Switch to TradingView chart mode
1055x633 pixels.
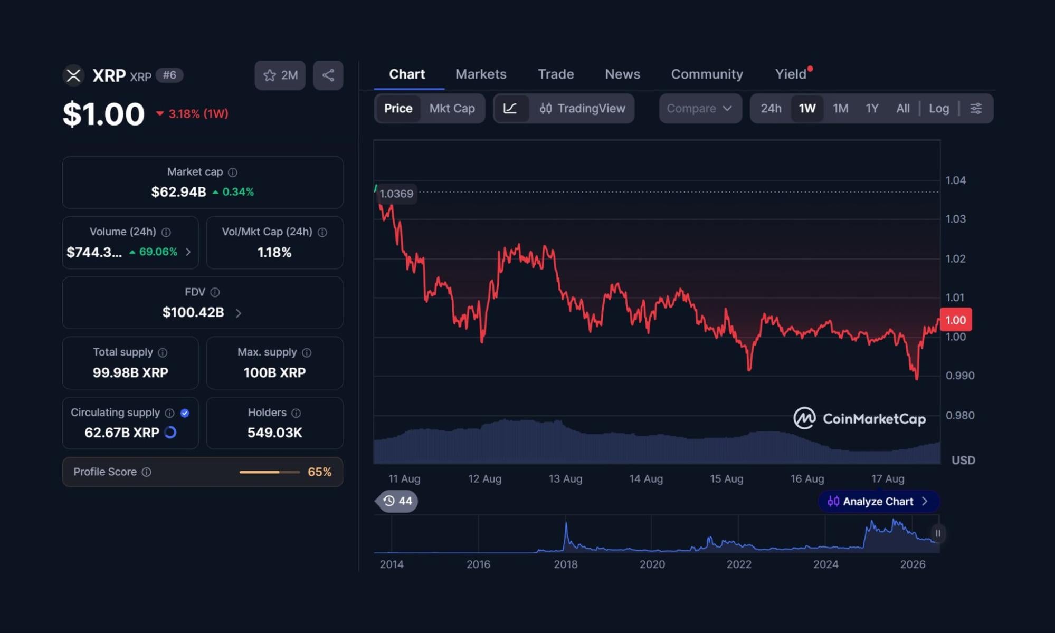(x=582, y=109)
